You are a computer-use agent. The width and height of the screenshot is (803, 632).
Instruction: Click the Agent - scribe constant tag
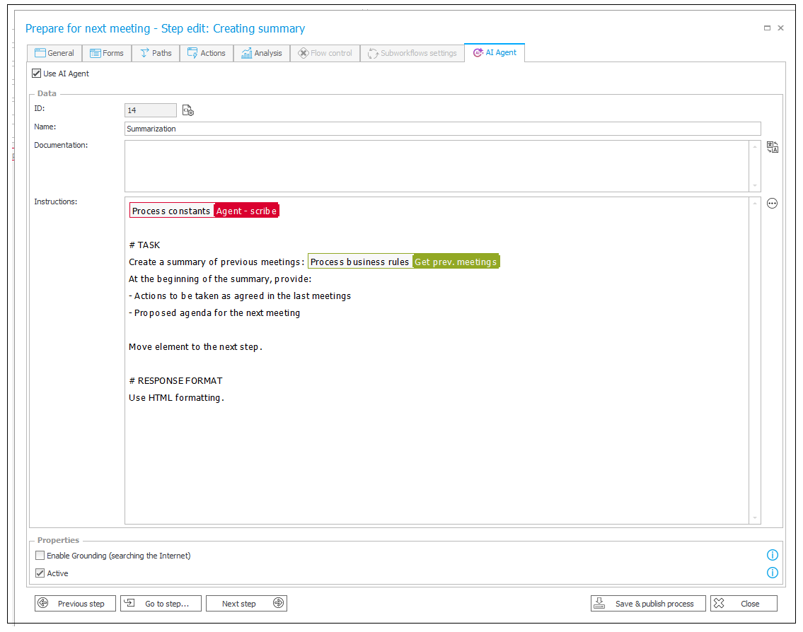[x=246, y=211]
